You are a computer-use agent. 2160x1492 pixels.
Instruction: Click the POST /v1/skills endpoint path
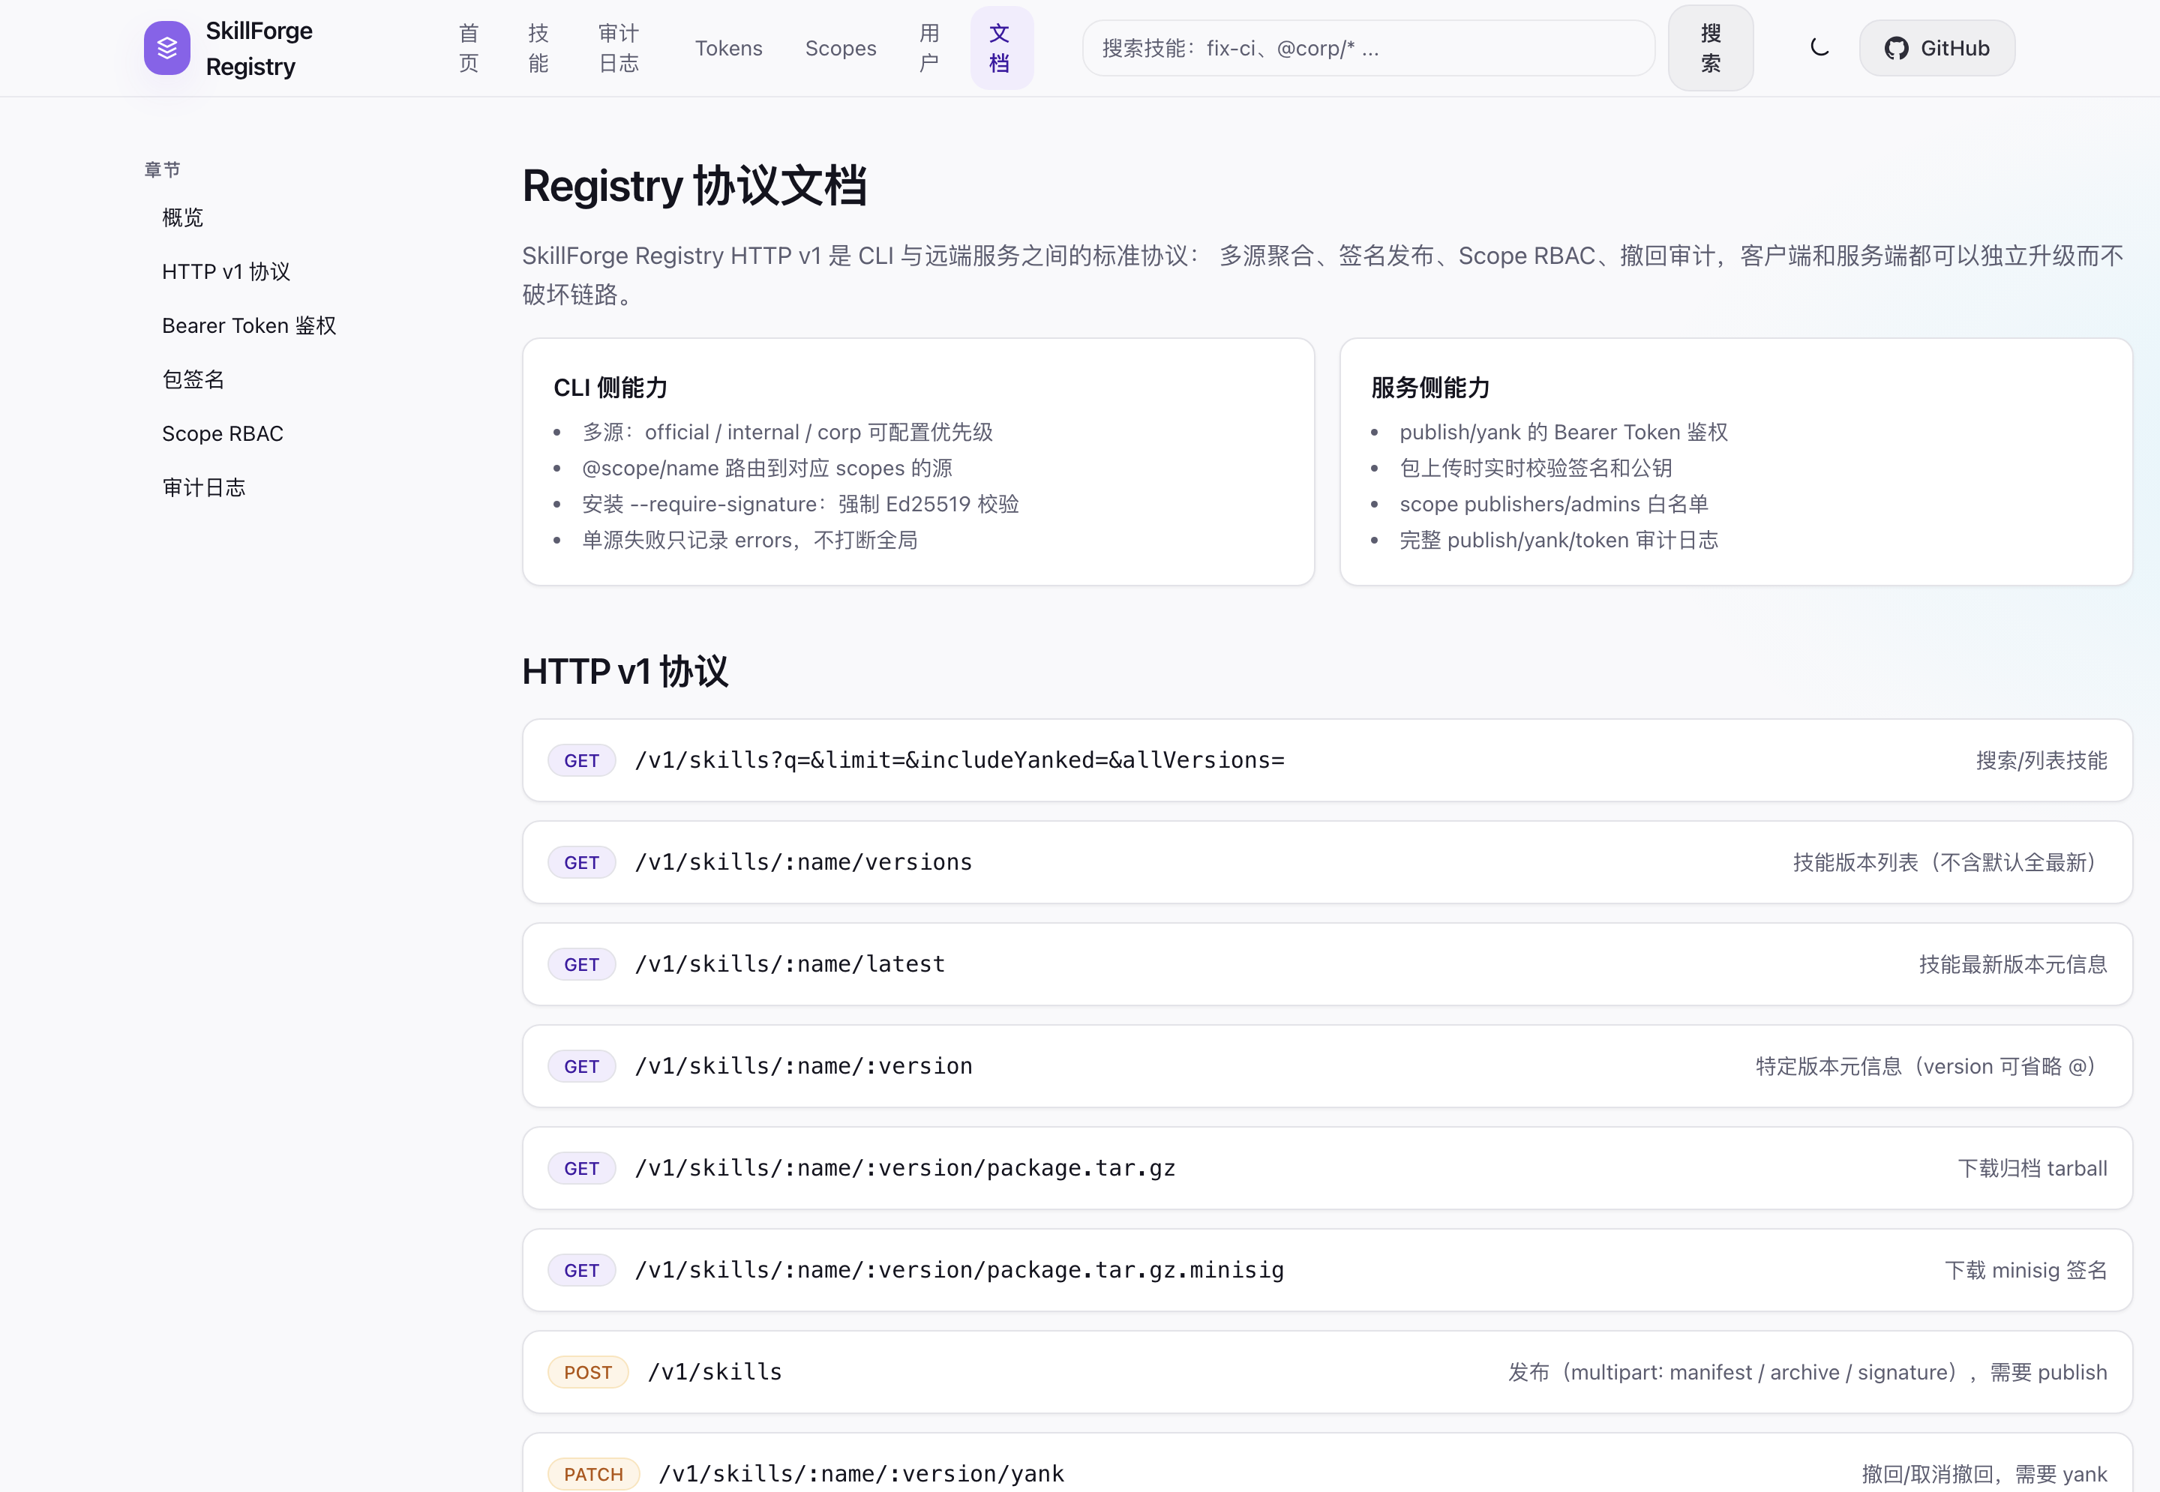(715, 1372)
